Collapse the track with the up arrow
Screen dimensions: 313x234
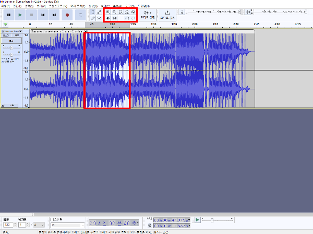[3, 106]
